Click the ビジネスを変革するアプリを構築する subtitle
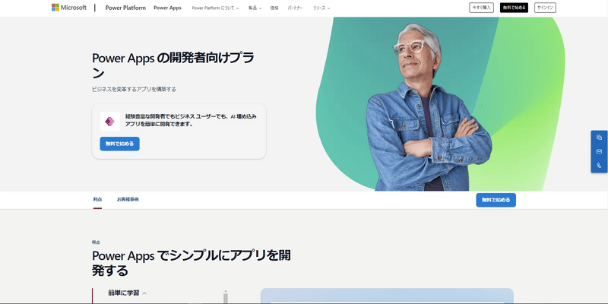This screenshot has width=608, height=304. point(134,89)
